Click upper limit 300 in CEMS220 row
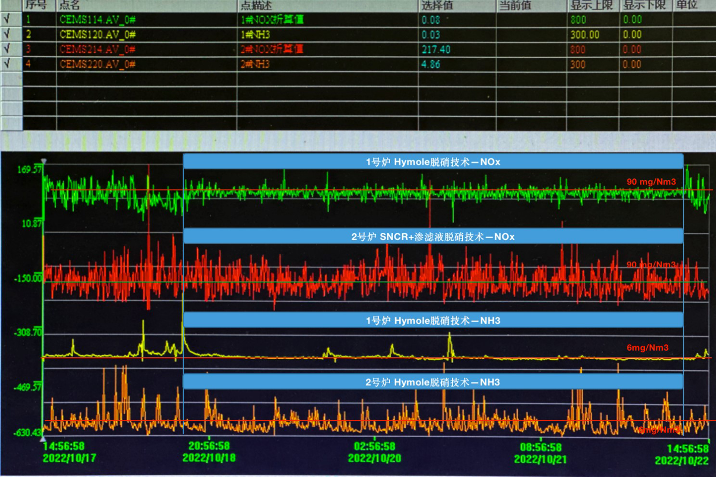 578,64
